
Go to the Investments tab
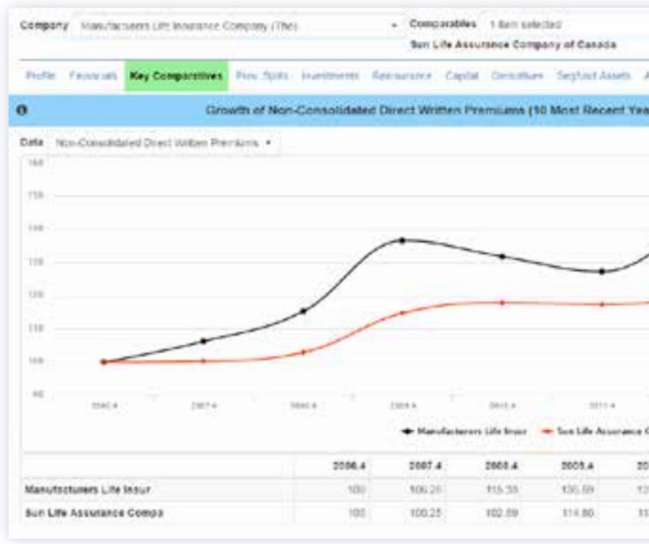click(x=330, y=76)
